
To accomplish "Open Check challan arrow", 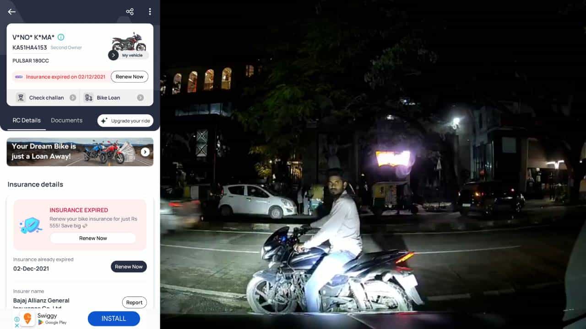I will click(x=73, y=98).
